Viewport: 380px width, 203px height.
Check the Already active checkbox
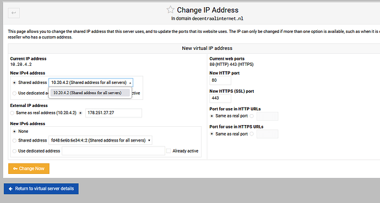(169, 151)
